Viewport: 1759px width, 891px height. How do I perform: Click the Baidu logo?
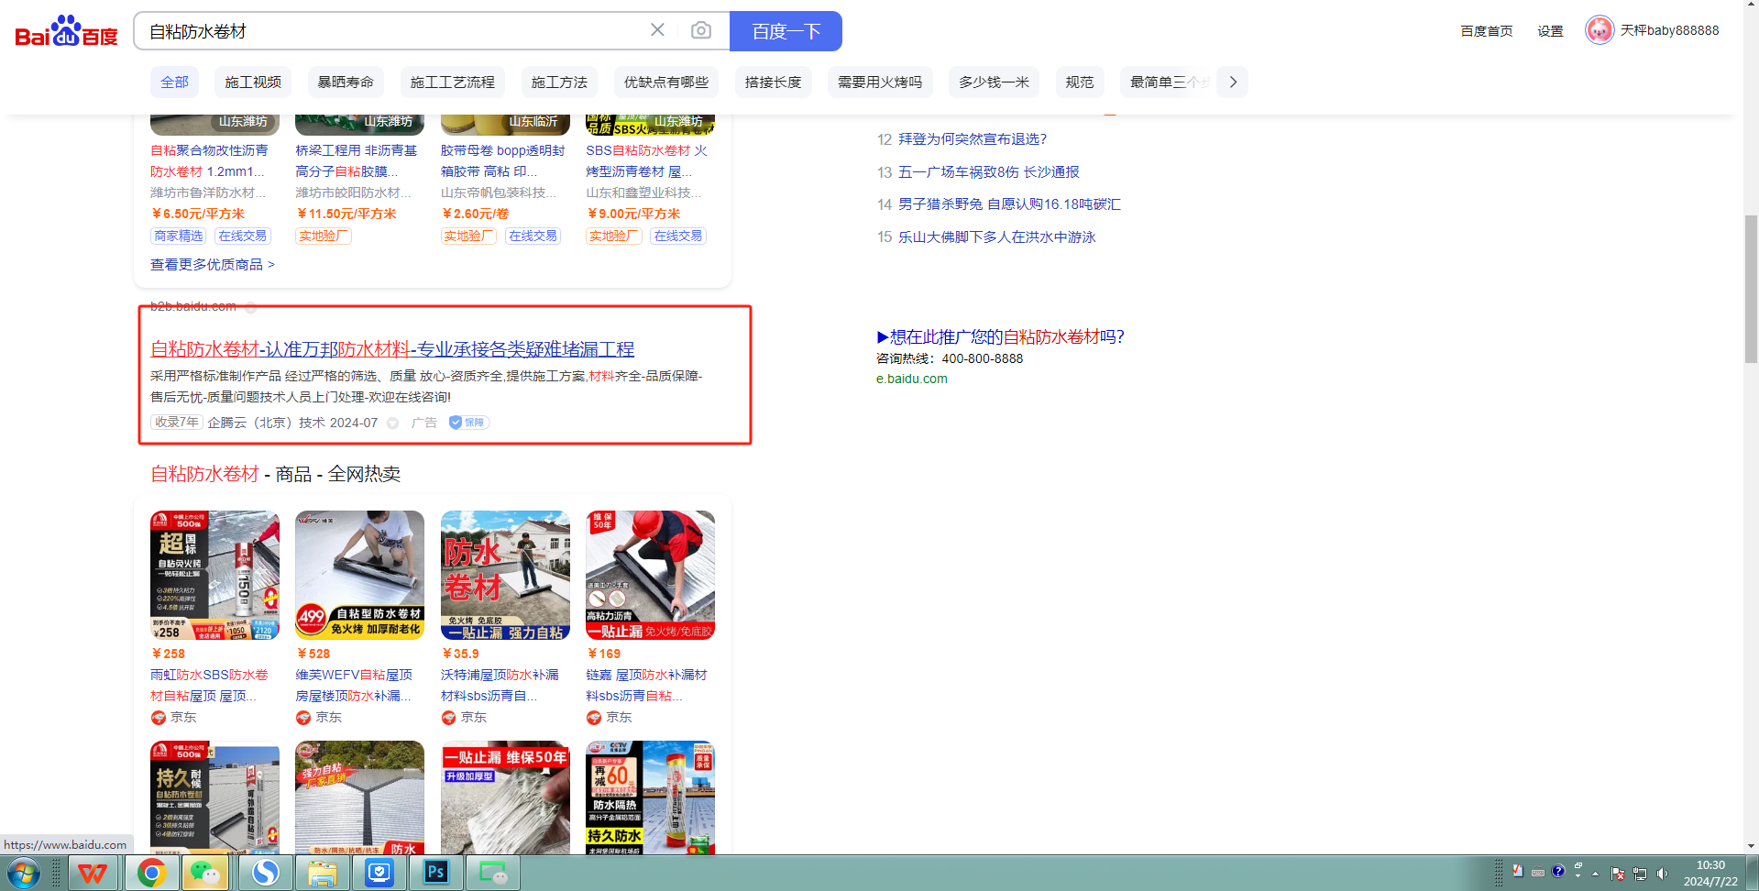[67, 31]
